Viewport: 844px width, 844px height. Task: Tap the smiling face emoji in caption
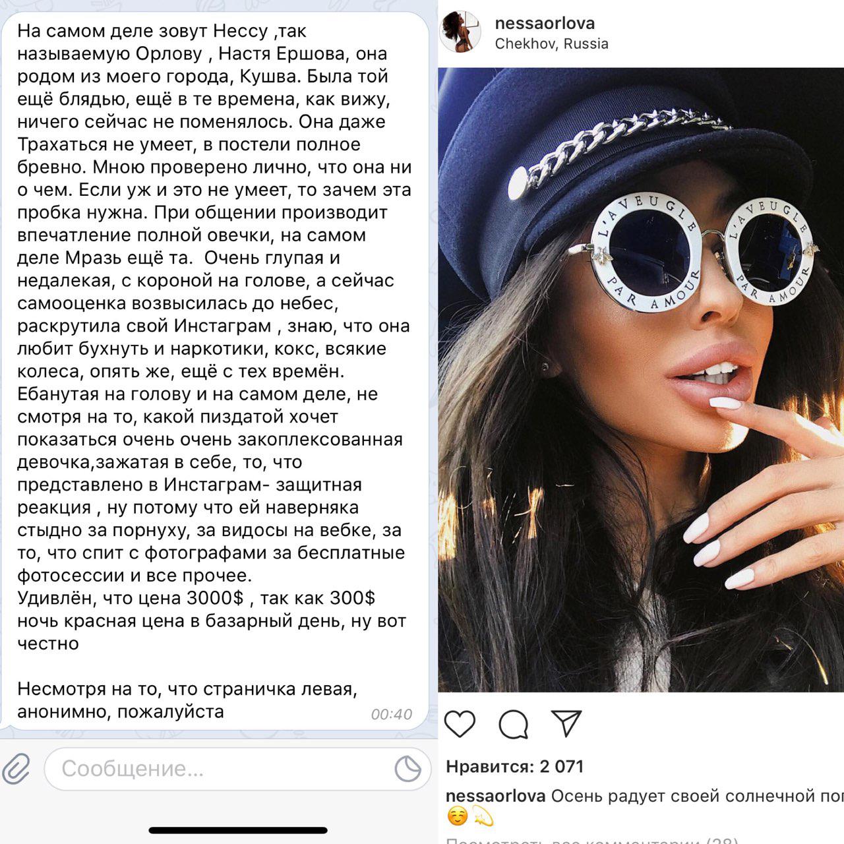457,817
